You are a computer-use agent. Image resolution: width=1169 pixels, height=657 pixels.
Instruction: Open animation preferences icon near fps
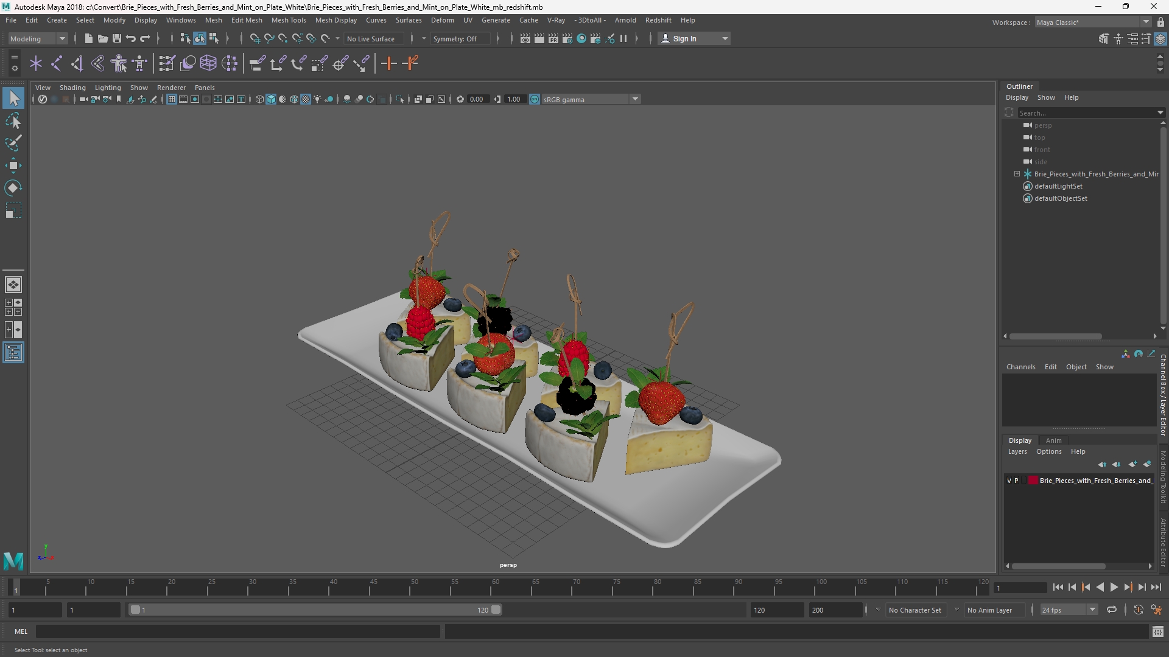1156,610
